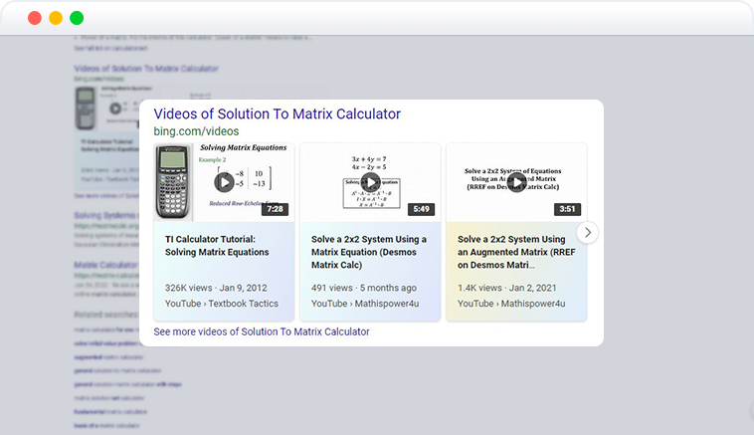Click 491 views · 5 months ago text
The image size is (754, 435).
point(364,288)
